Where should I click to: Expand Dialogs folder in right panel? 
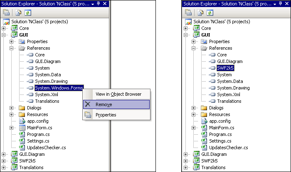tap(194, 108)
